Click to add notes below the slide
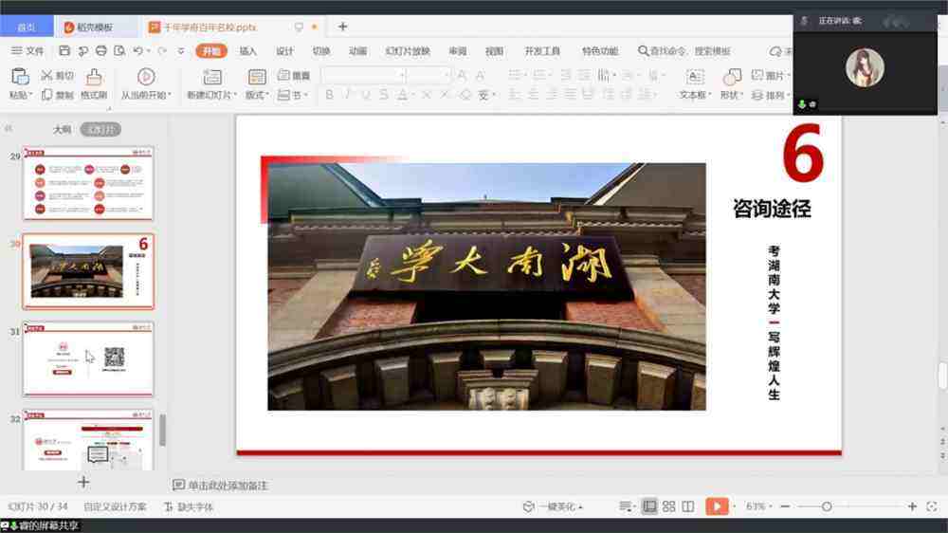 tap(221, 486)
